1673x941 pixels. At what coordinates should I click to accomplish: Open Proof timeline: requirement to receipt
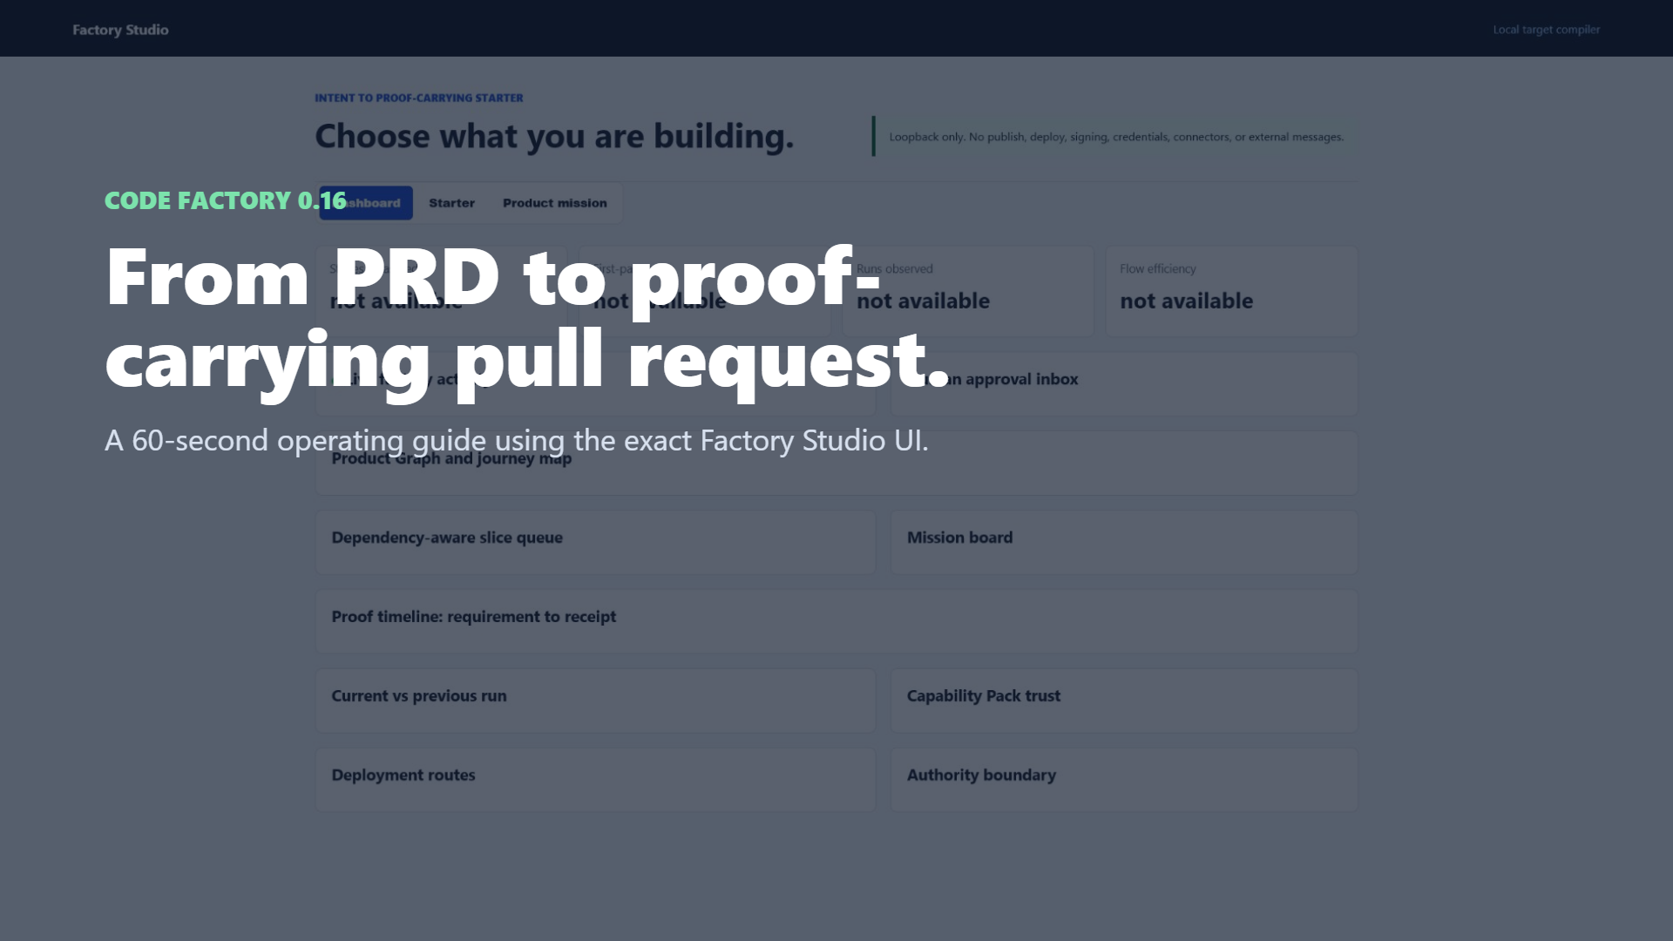836,621
